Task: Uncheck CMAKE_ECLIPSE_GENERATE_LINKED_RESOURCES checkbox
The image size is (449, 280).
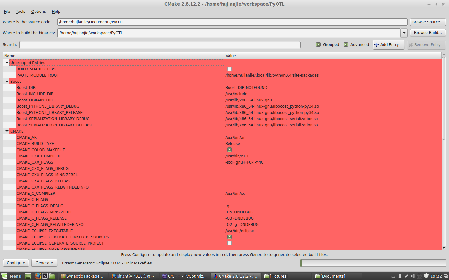Action: [x=229, y=237]
